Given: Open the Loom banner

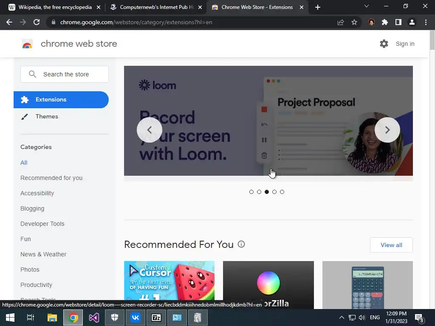Looking at the screenshot, I should click(x=268, y=121).
